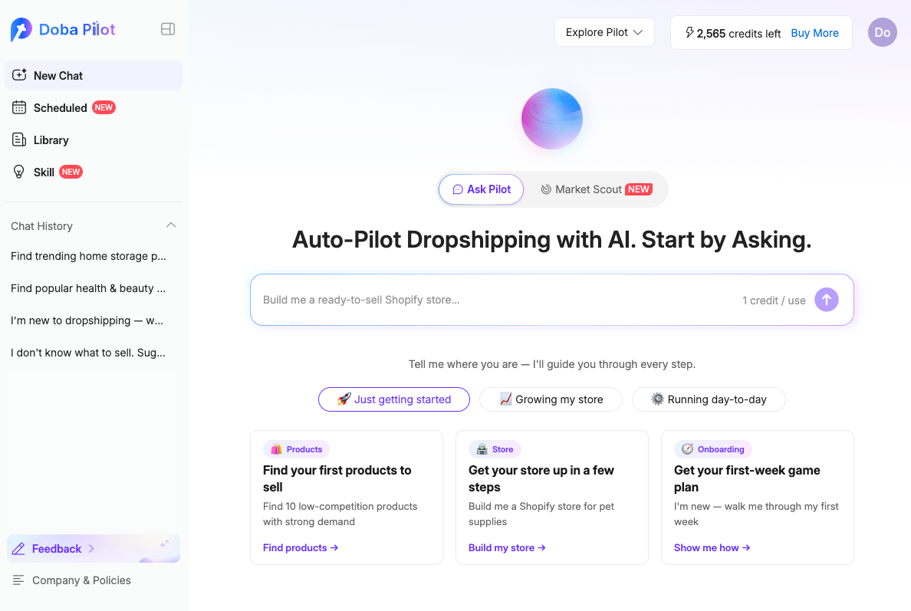
Task: Click the Store tag on second card
Action: coord(495,449)
